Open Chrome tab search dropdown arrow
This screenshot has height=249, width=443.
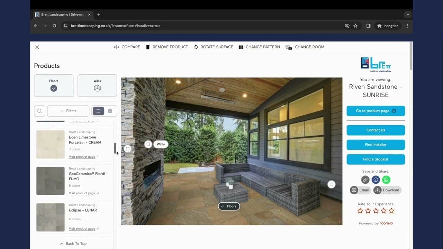coord(408,15)
